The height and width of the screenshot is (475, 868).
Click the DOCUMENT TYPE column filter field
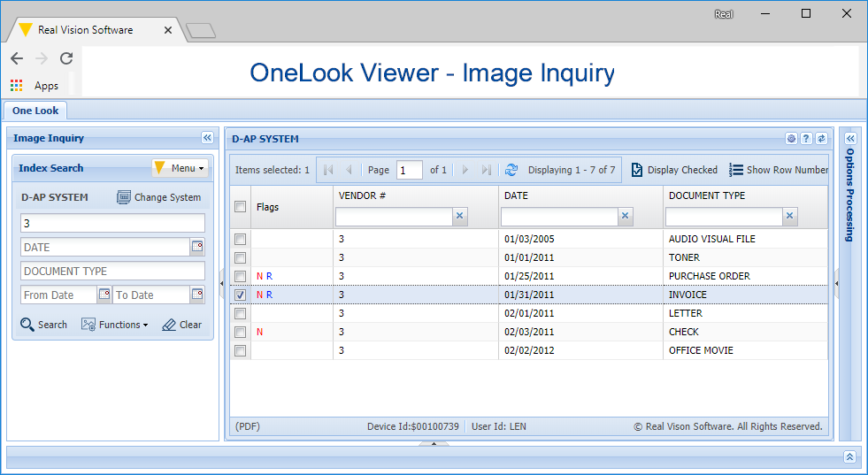[x=724, y=217]
